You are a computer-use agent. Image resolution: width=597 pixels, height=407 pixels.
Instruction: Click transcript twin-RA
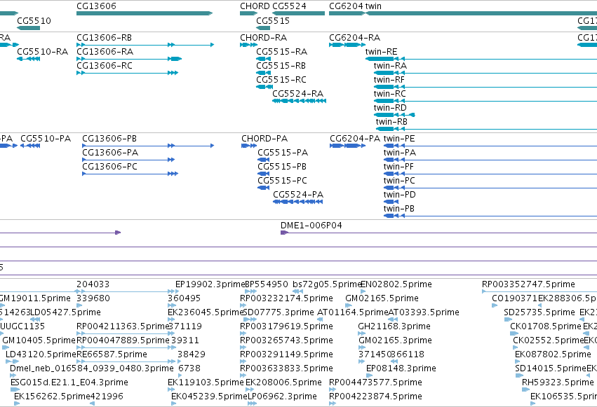click(390, 66)
